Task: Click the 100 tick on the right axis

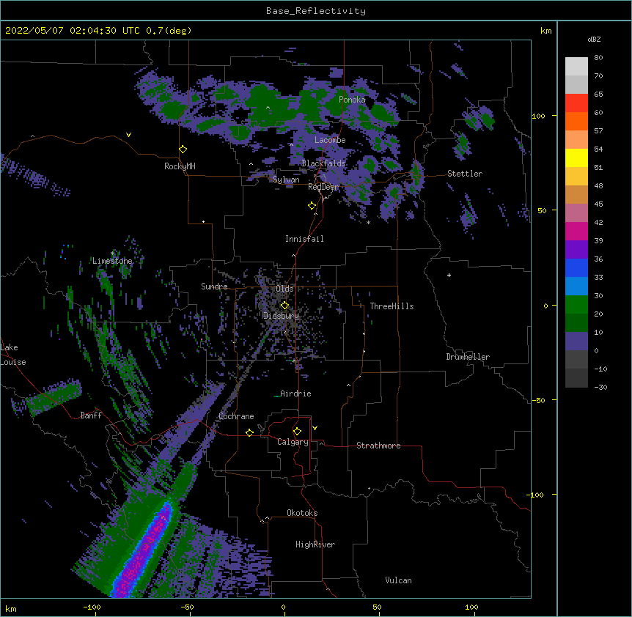Action: 538,116
